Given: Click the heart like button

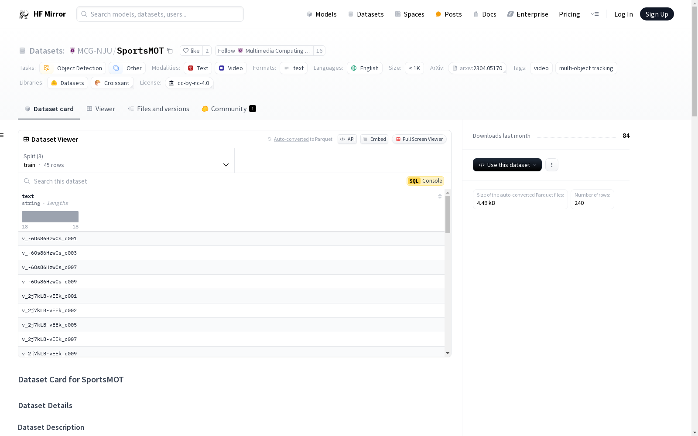Looking at the screenshot, I should point(191,51).
